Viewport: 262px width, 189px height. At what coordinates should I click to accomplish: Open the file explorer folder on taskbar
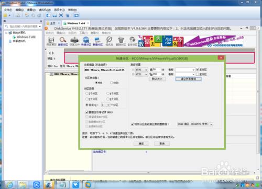[x=23, y=184]
